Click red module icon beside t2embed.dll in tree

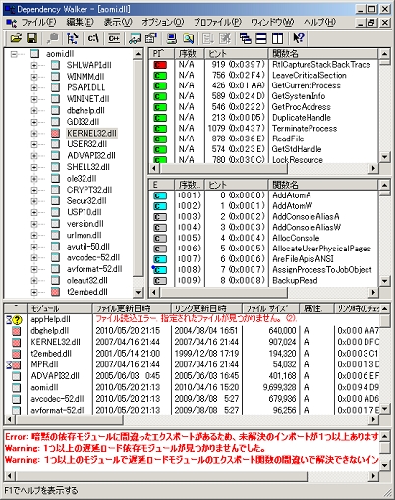(x=55, y=292)
